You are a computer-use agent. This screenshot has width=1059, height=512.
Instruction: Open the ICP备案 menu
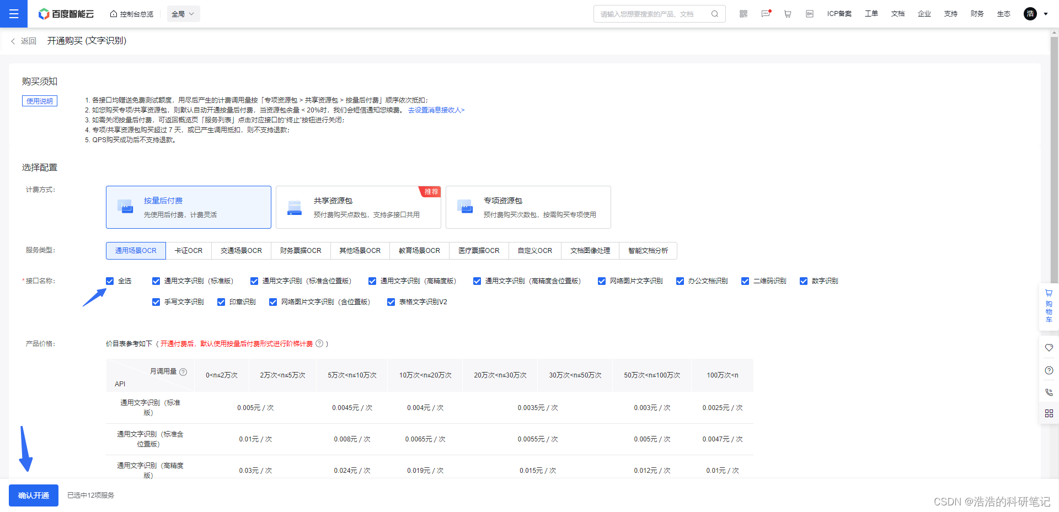(839, 14)
